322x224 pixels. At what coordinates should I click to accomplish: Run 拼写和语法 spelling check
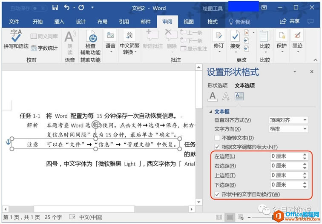(16, 39)
